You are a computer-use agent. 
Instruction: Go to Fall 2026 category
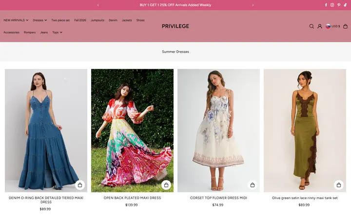pyautogui.click(x=80, y=20)
